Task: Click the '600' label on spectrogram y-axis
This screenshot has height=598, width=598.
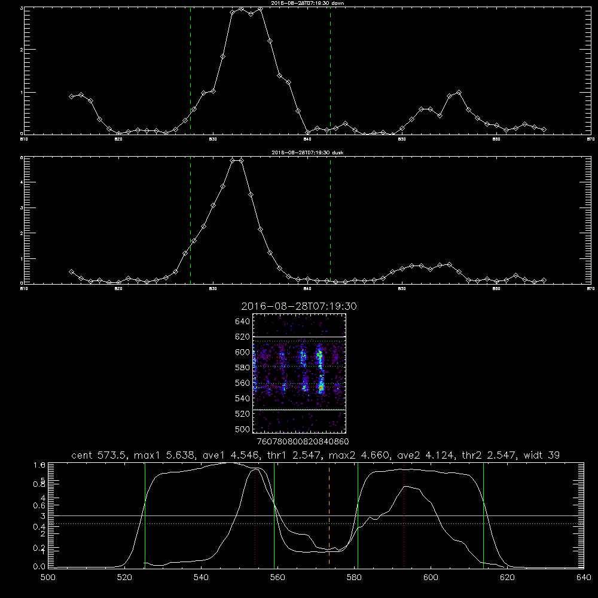Action: click(x=243, y=352)
